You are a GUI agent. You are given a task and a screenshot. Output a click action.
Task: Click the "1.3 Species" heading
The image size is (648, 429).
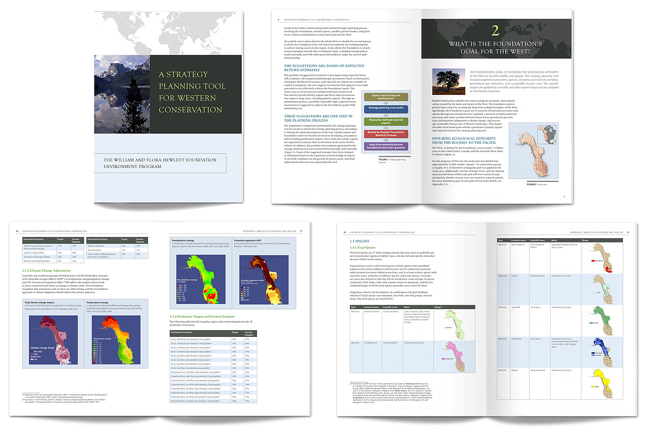point(360,241)
